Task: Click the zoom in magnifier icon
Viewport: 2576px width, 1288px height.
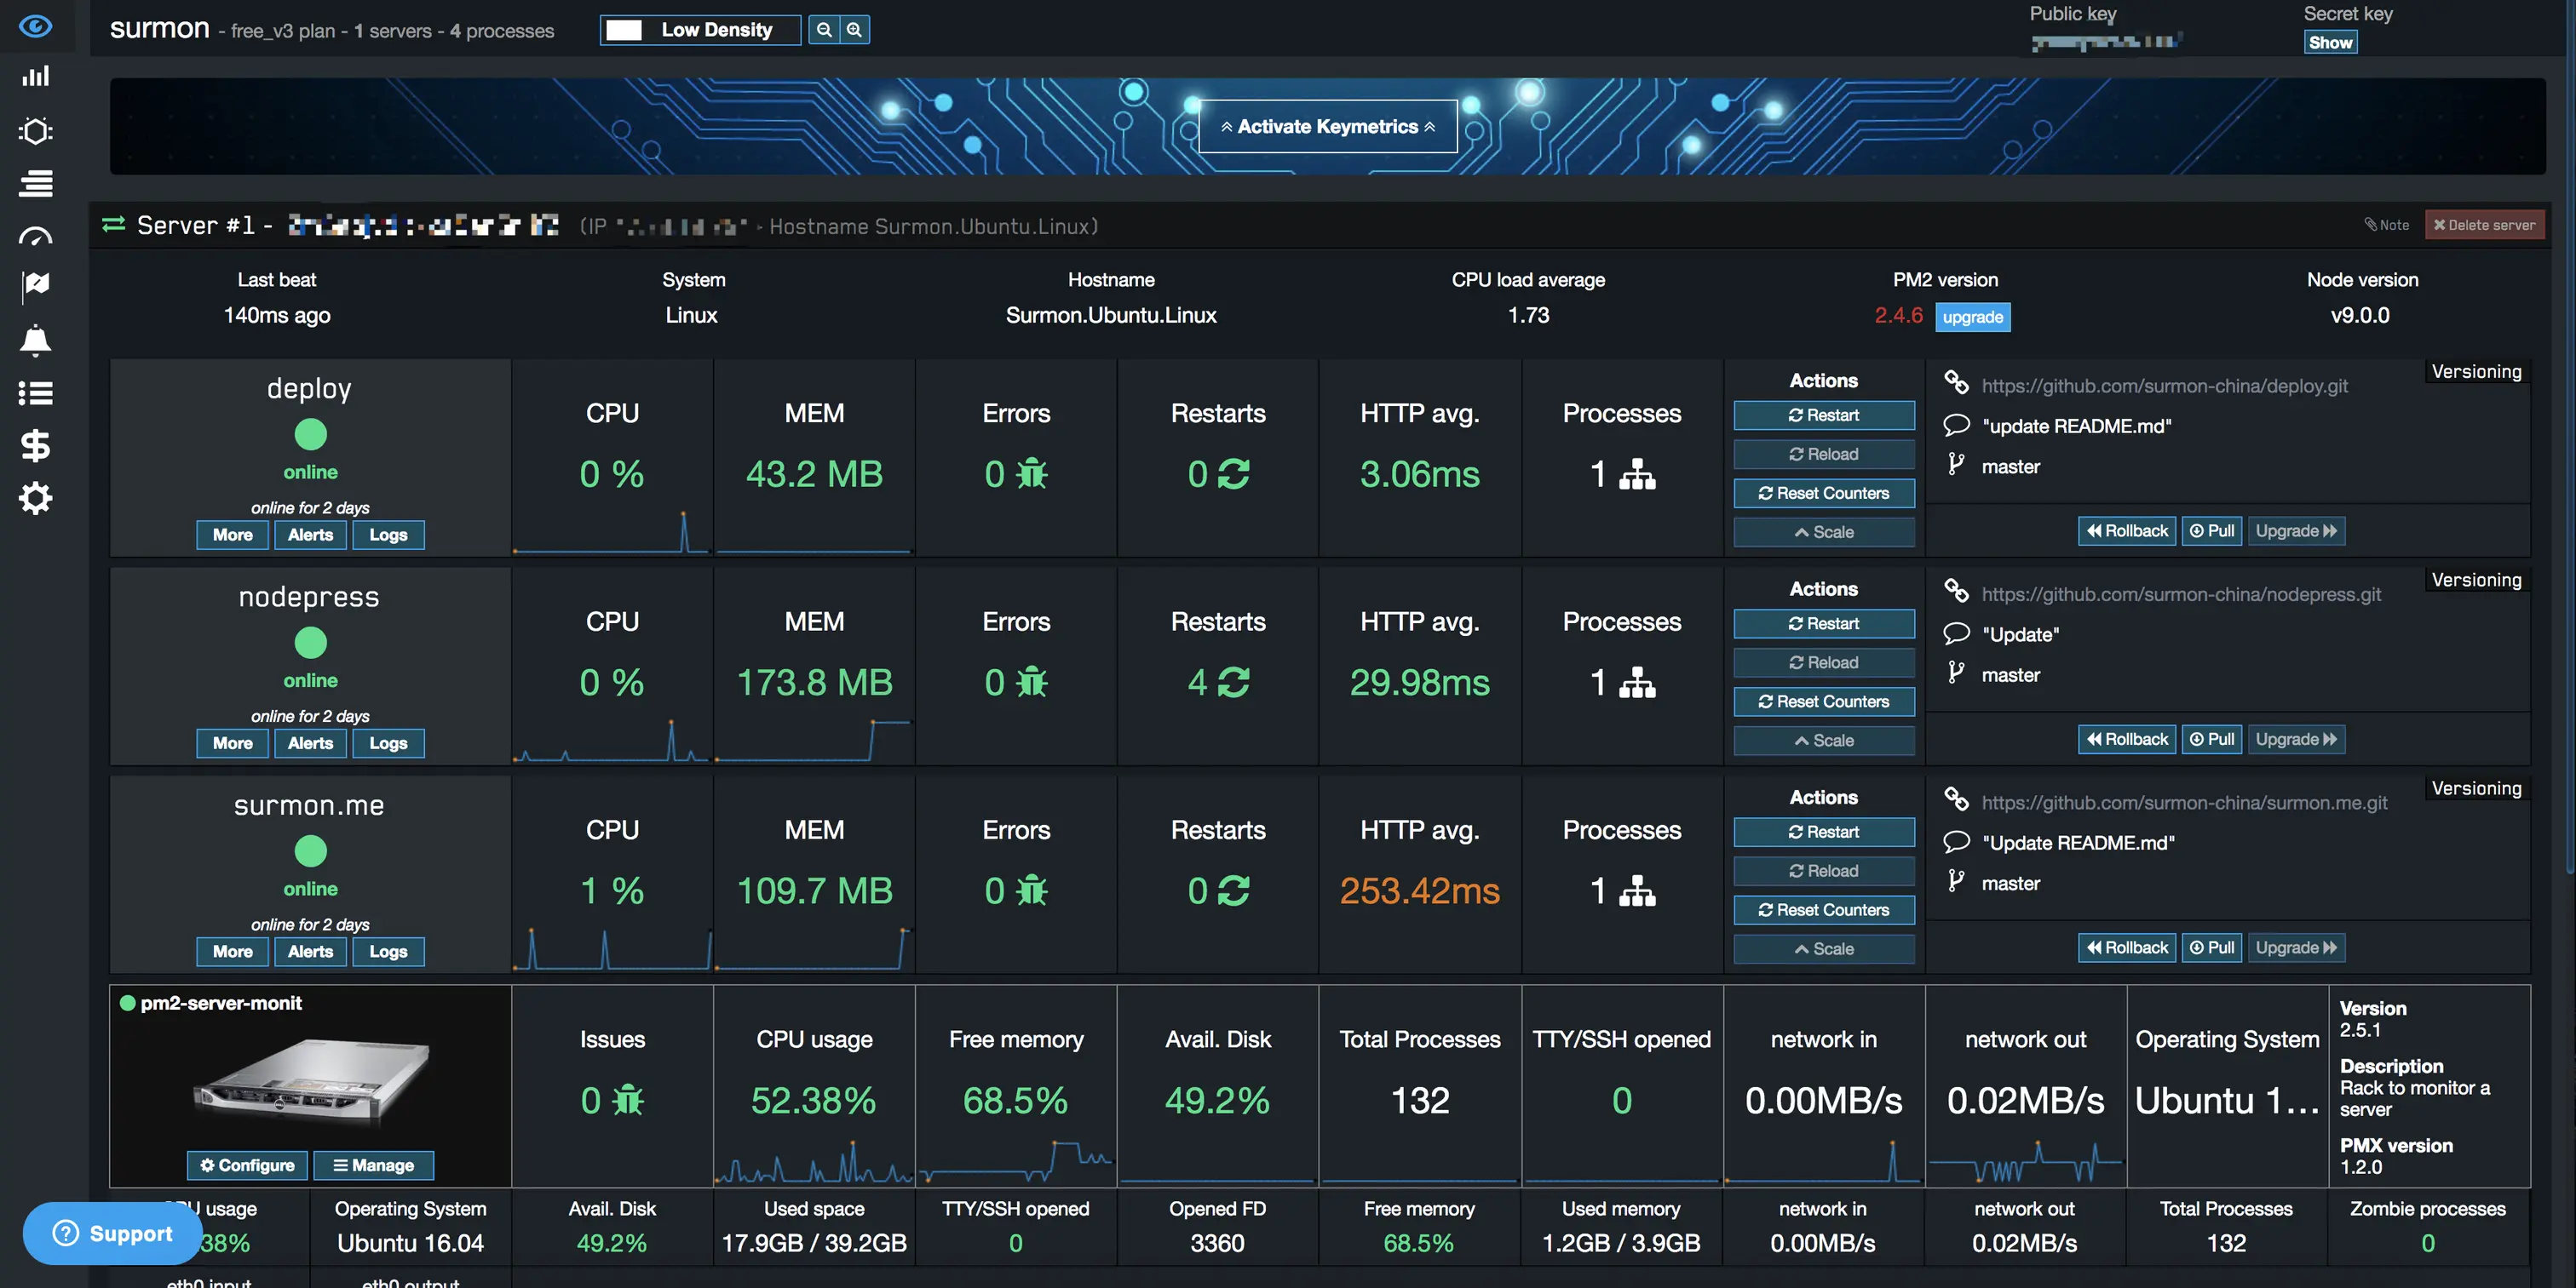Action: (854, 30)
